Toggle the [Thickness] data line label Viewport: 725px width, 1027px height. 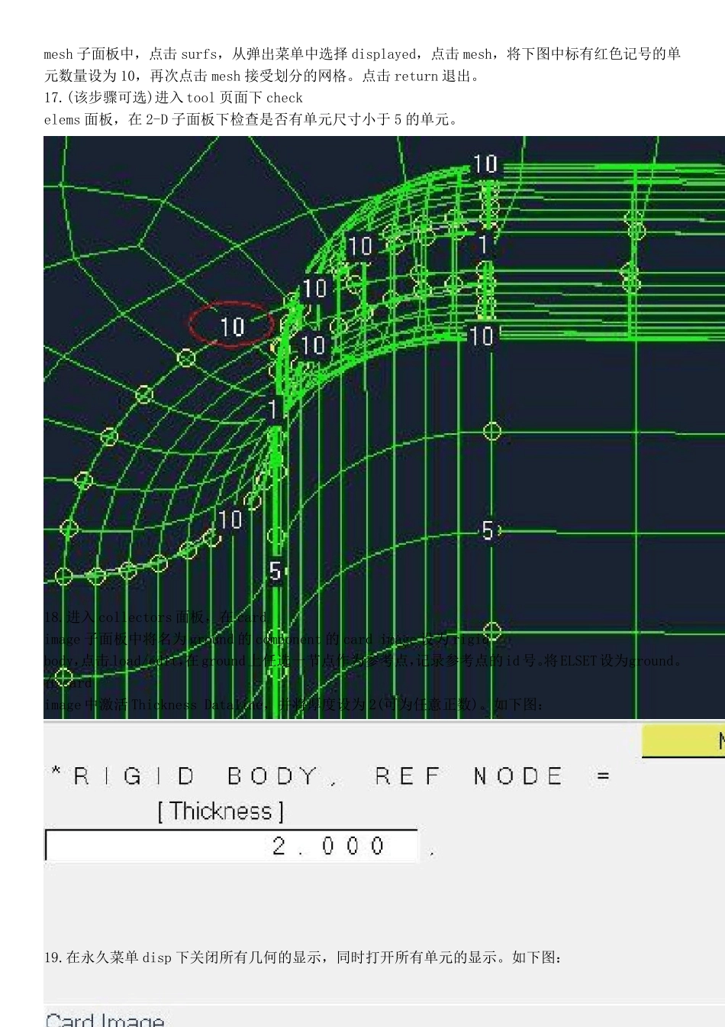click(x=221, y=811)
